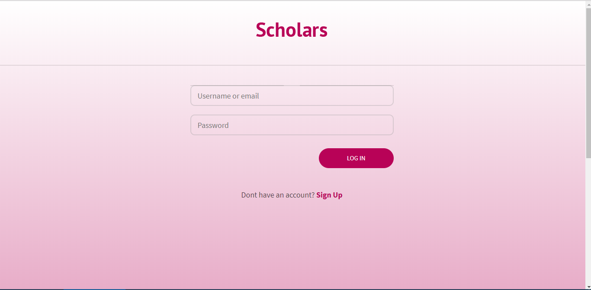The width and height of the screenshot is (591, 290).
Task: Click the small triangle at scrollbar bottom
Action: (588, 286)
